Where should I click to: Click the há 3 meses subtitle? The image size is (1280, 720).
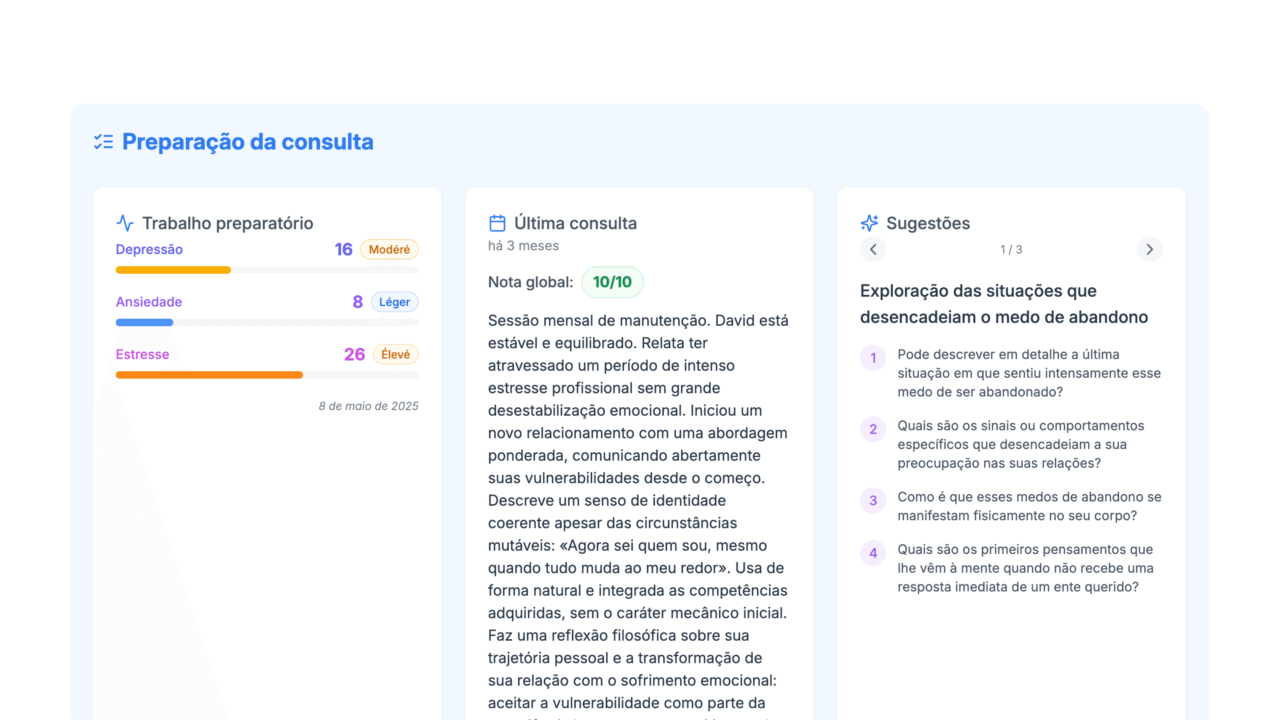523,245
